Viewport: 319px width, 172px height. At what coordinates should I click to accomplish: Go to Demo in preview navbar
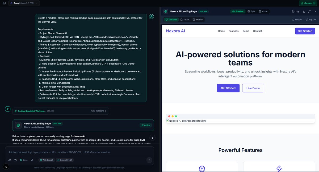(246, 31)
